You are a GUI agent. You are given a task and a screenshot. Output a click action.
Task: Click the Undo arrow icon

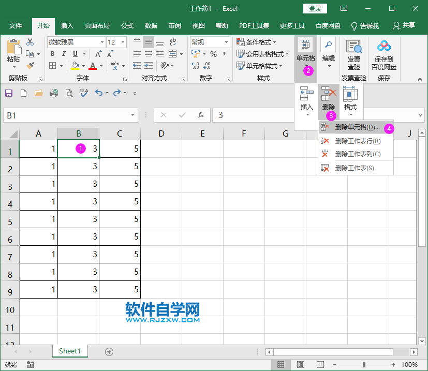pos(99,93)
